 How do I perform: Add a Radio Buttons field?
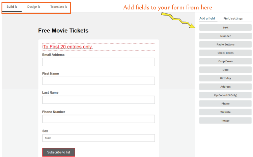(225, 44)
